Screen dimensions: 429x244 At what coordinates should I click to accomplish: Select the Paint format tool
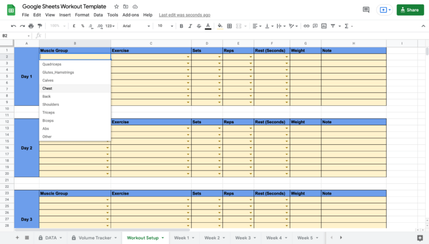point(40,26)
